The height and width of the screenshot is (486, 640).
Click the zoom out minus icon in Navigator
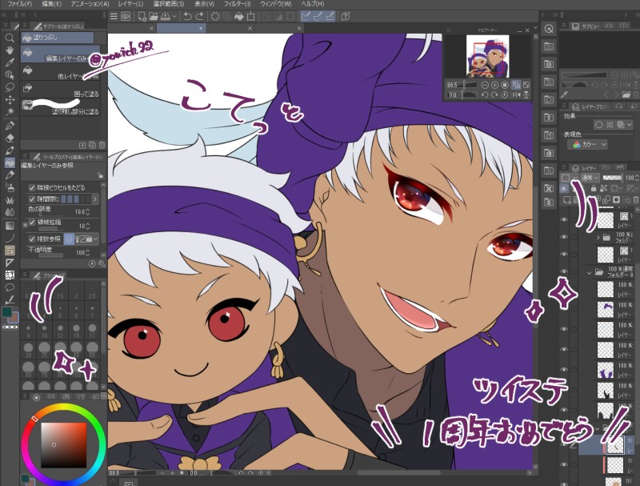click(485, 85)
